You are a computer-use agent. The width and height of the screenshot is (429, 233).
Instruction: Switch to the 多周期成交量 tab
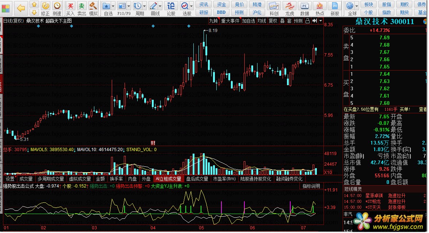(x=51, y=179)
